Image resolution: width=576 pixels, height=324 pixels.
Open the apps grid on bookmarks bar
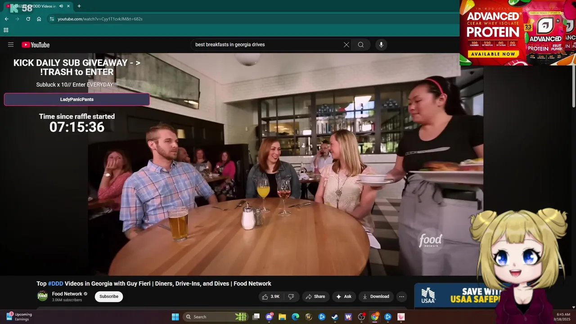tap(6, 30)
